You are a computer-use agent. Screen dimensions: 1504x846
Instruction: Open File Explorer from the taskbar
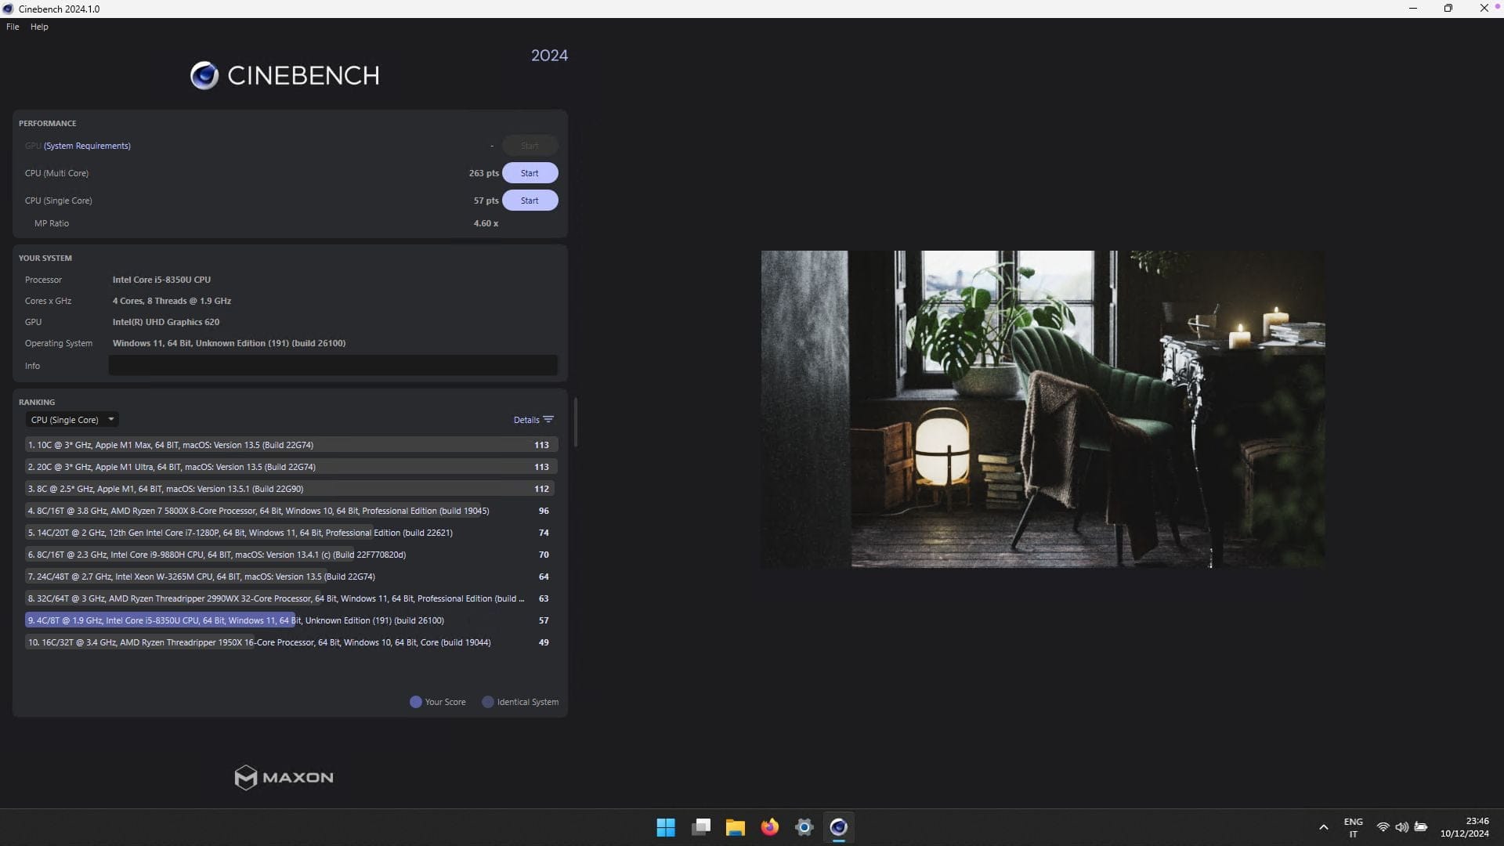[x=736, y=827]
